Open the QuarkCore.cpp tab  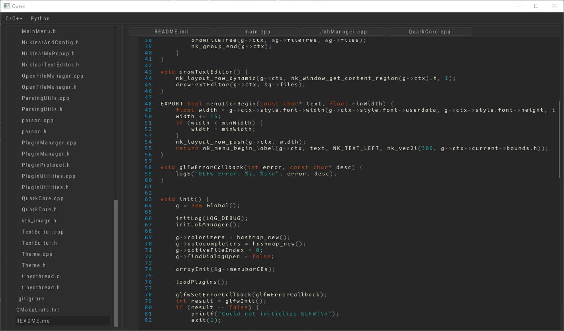[429, 31]
